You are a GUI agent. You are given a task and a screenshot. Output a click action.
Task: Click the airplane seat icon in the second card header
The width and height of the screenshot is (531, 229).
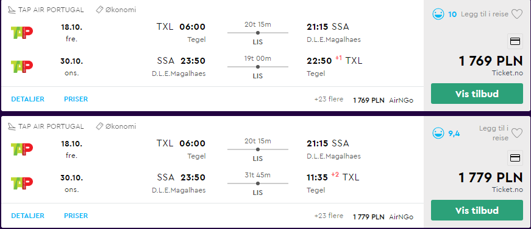pyautogui.click(x=12, y=126)
